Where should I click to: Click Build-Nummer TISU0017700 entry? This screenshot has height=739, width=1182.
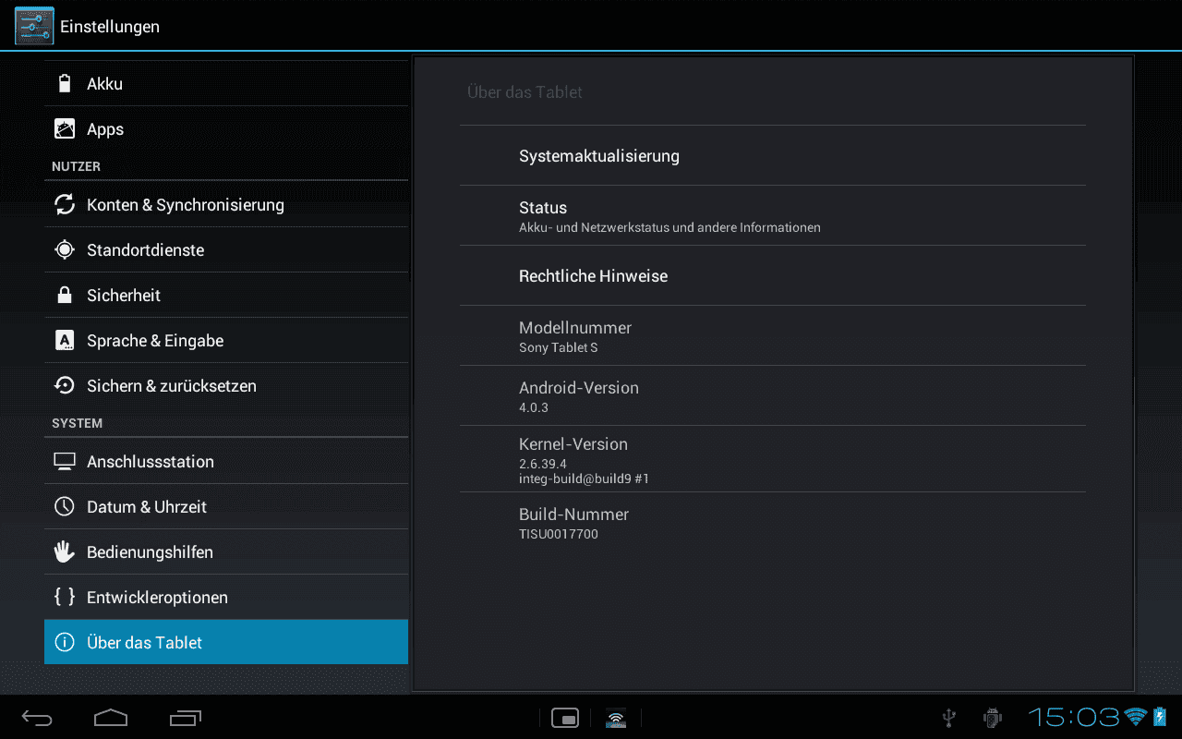tap(773, 523)
